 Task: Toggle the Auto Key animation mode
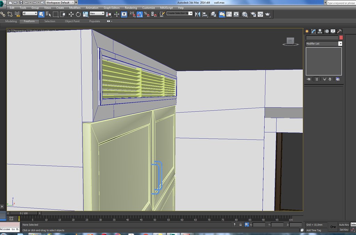(x=344, y=225)
